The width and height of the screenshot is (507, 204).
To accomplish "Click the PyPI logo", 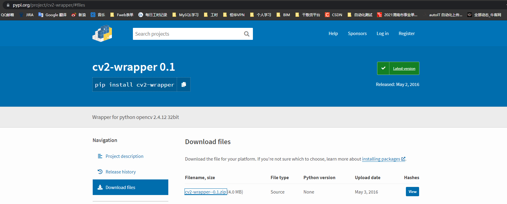I will click(x=102, y=33).
